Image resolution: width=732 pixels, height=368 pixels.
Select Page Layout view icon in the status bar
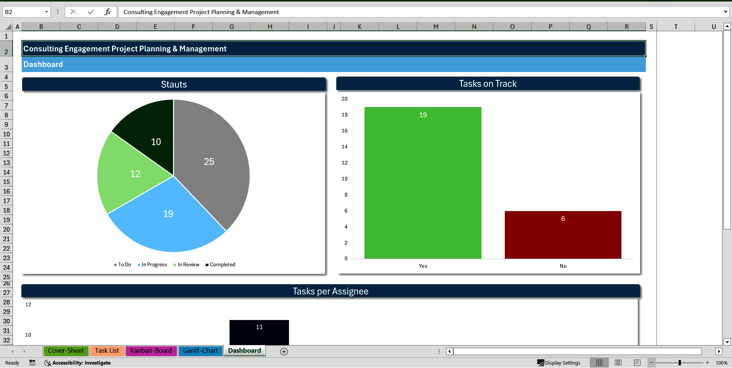tap(618, 363)
